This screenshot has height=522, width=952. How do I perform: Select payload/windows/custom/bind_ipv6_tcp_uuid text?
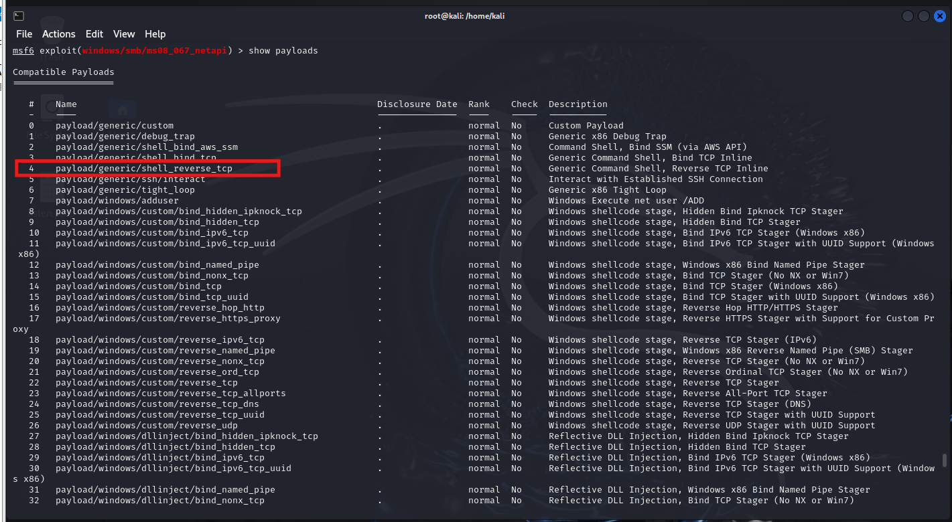(x=165, y=244)
